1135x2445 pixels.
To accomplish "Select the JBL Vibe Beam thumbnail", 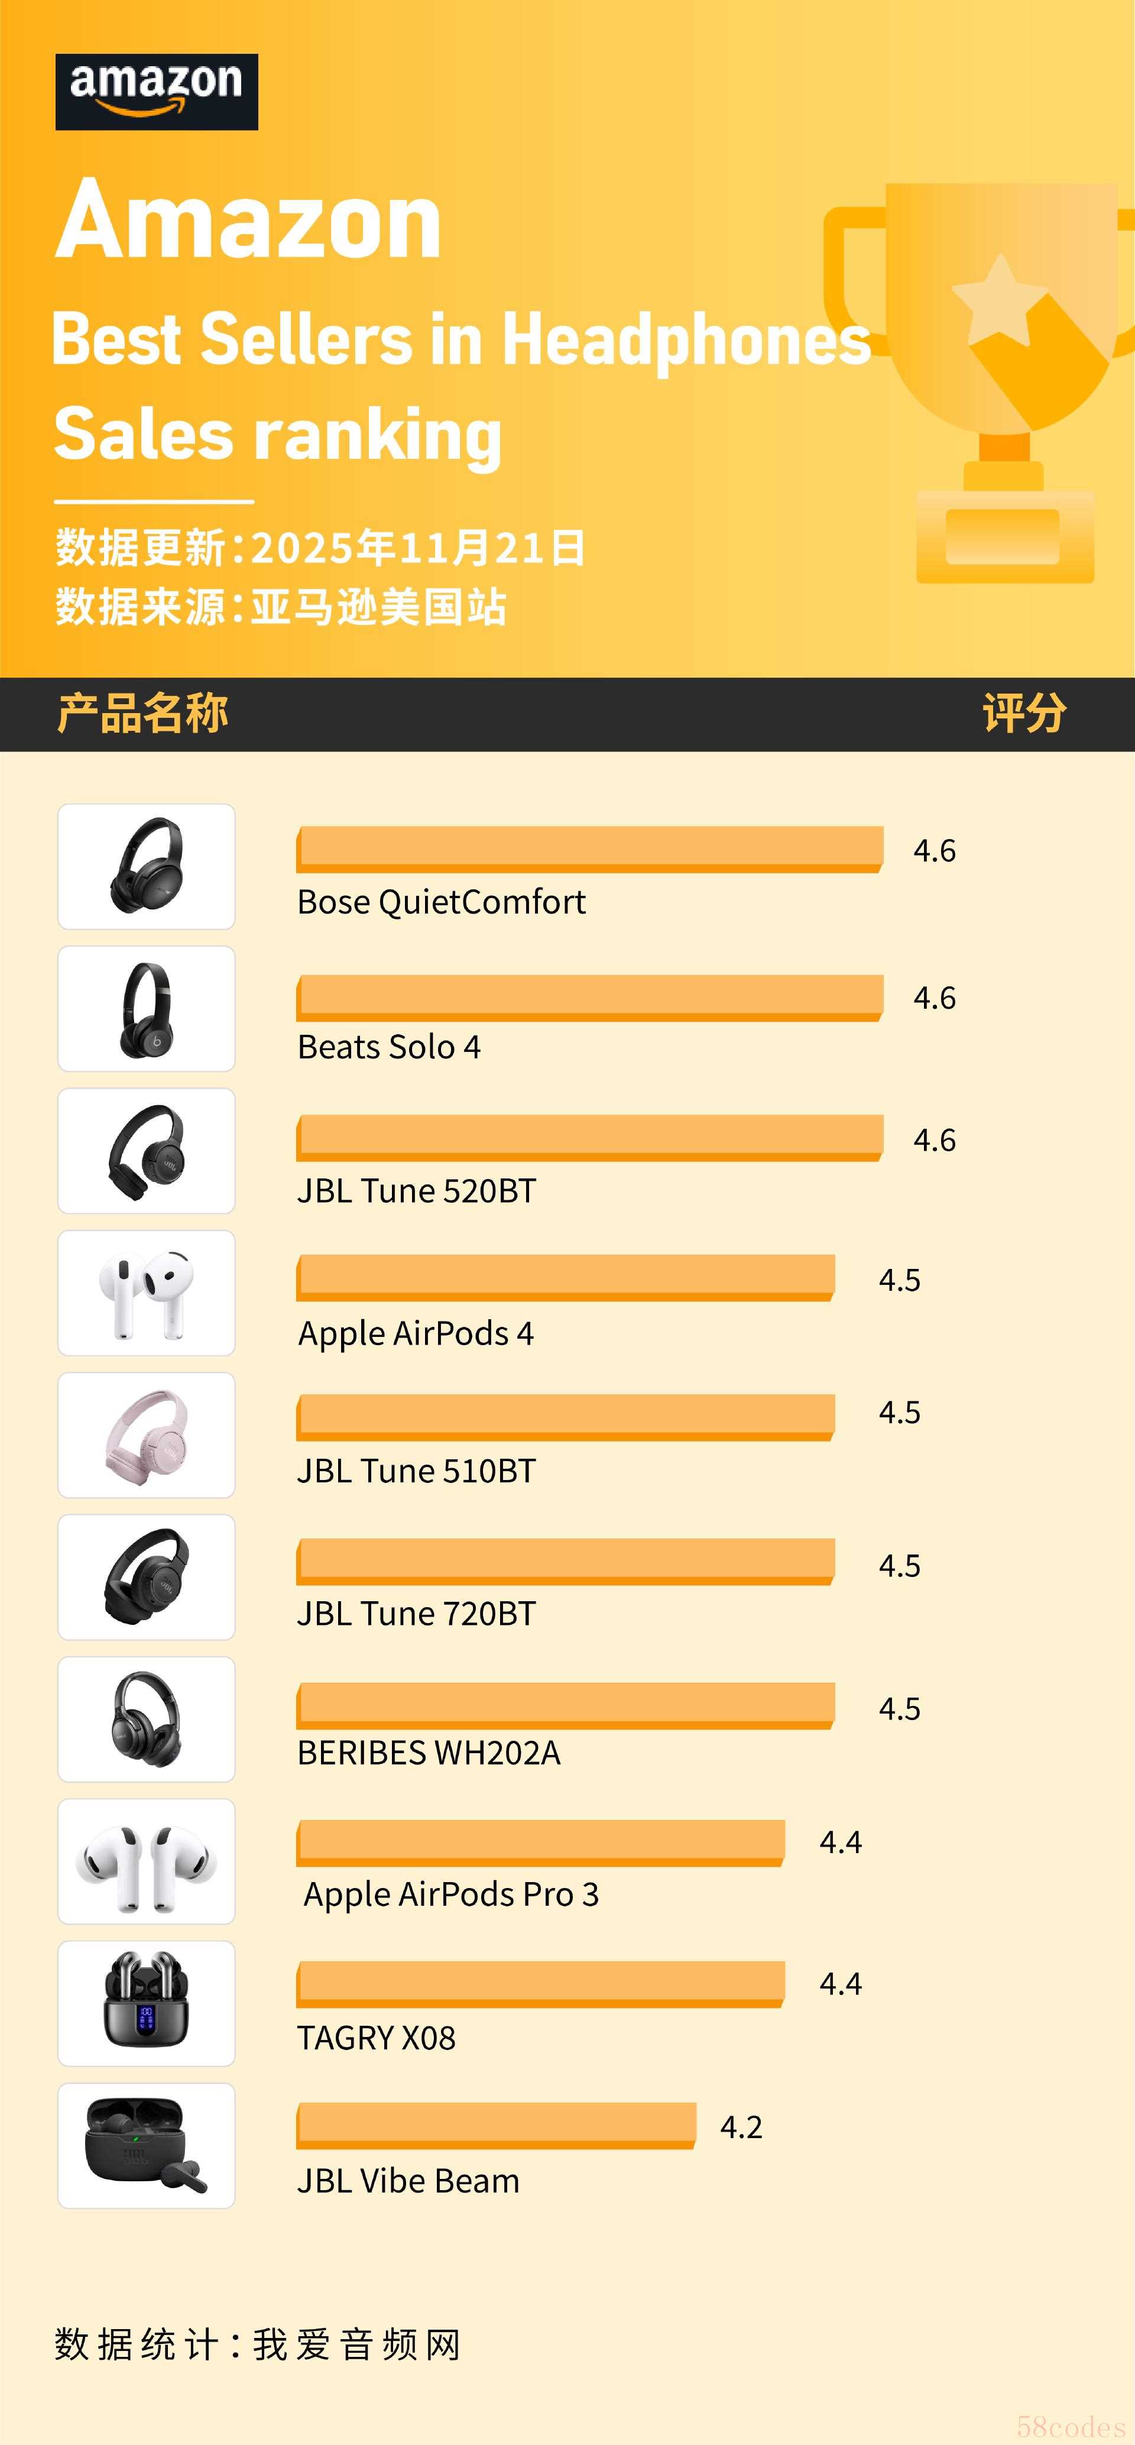I will [146, 2146].
